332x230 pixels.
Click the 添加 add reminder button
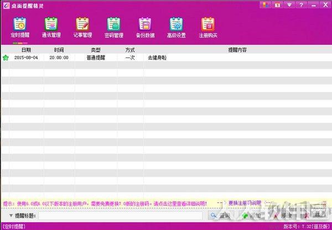(251, 216)
